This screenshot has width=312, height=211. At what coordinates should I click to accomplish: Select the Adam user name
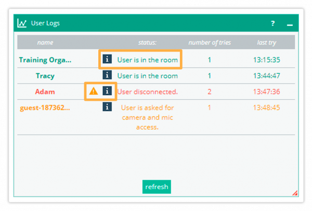point(45,91)
